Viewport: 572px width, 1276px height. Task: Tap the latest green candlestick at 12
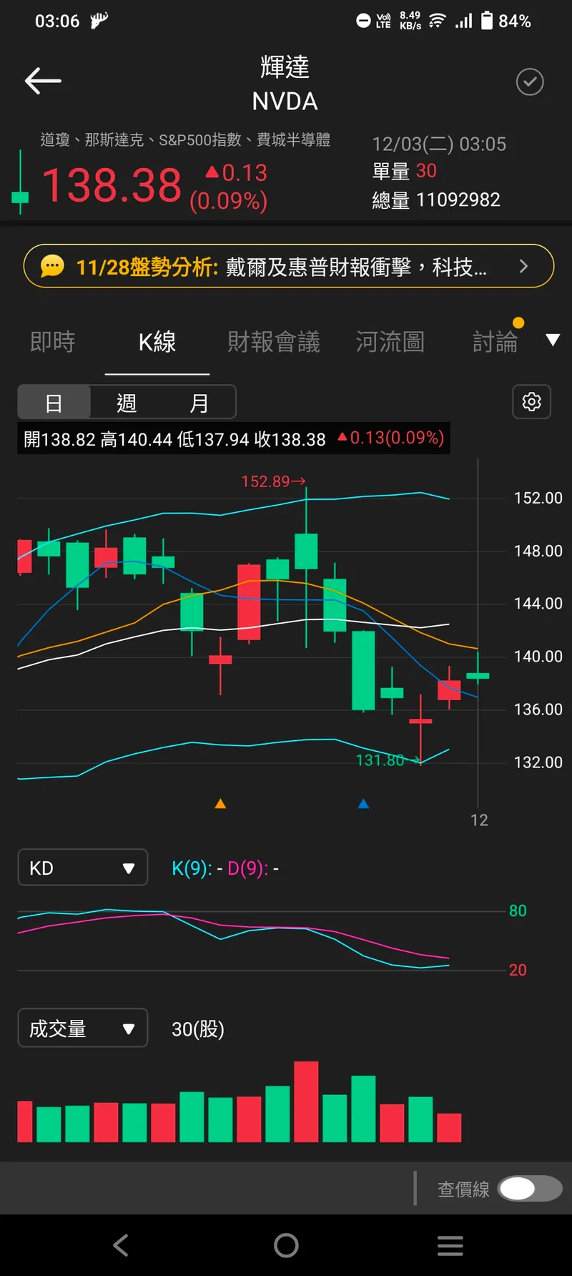(x=478, y=675)
